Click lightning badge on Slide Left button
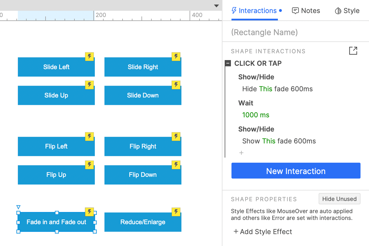The width and height of the screenshot is (369, 246). pyautogui.click(x=89, y=56)
